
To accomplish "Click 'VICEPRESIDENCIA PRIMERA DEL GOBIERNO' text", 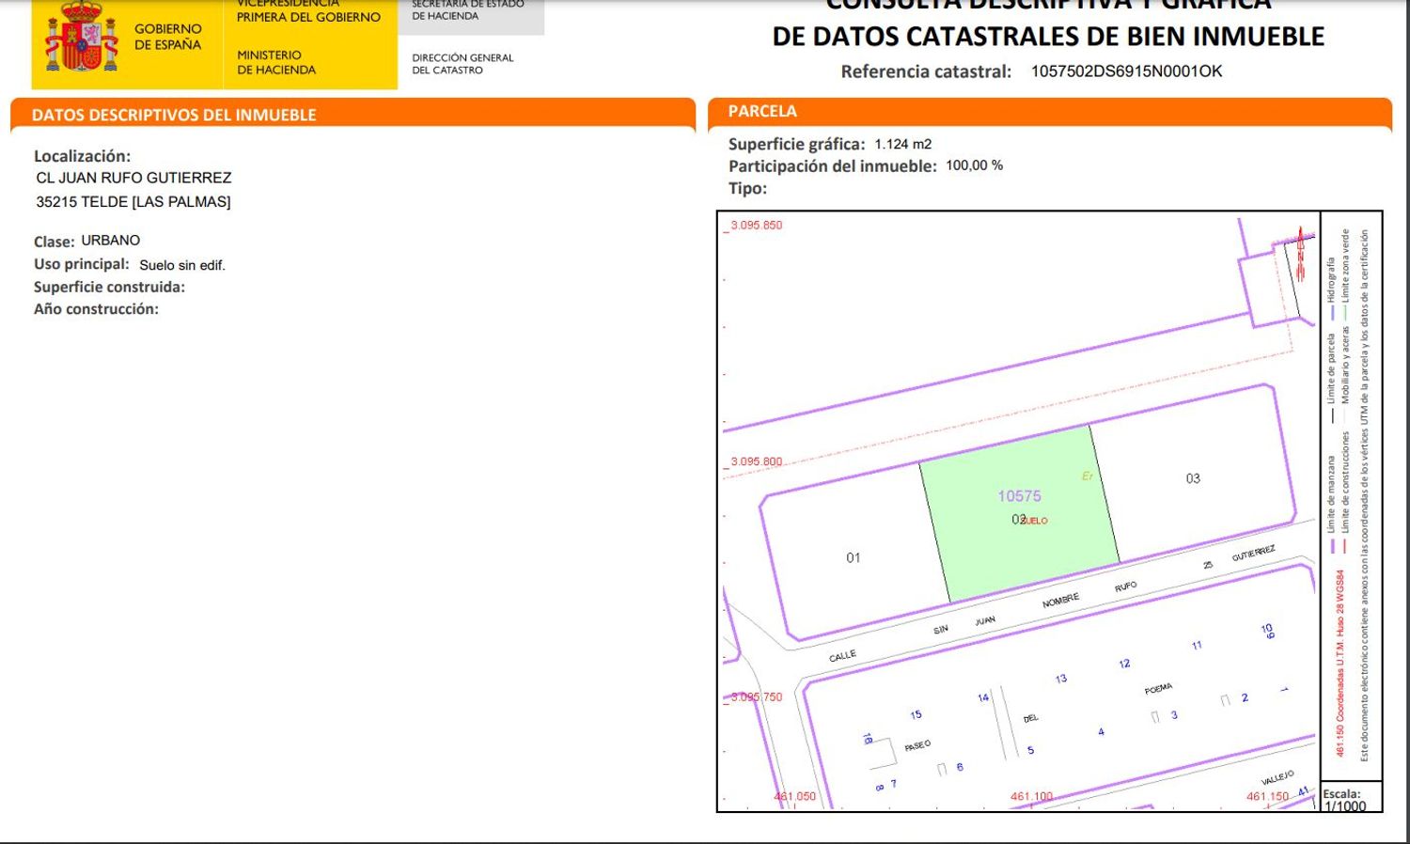I will coord(308,10).
